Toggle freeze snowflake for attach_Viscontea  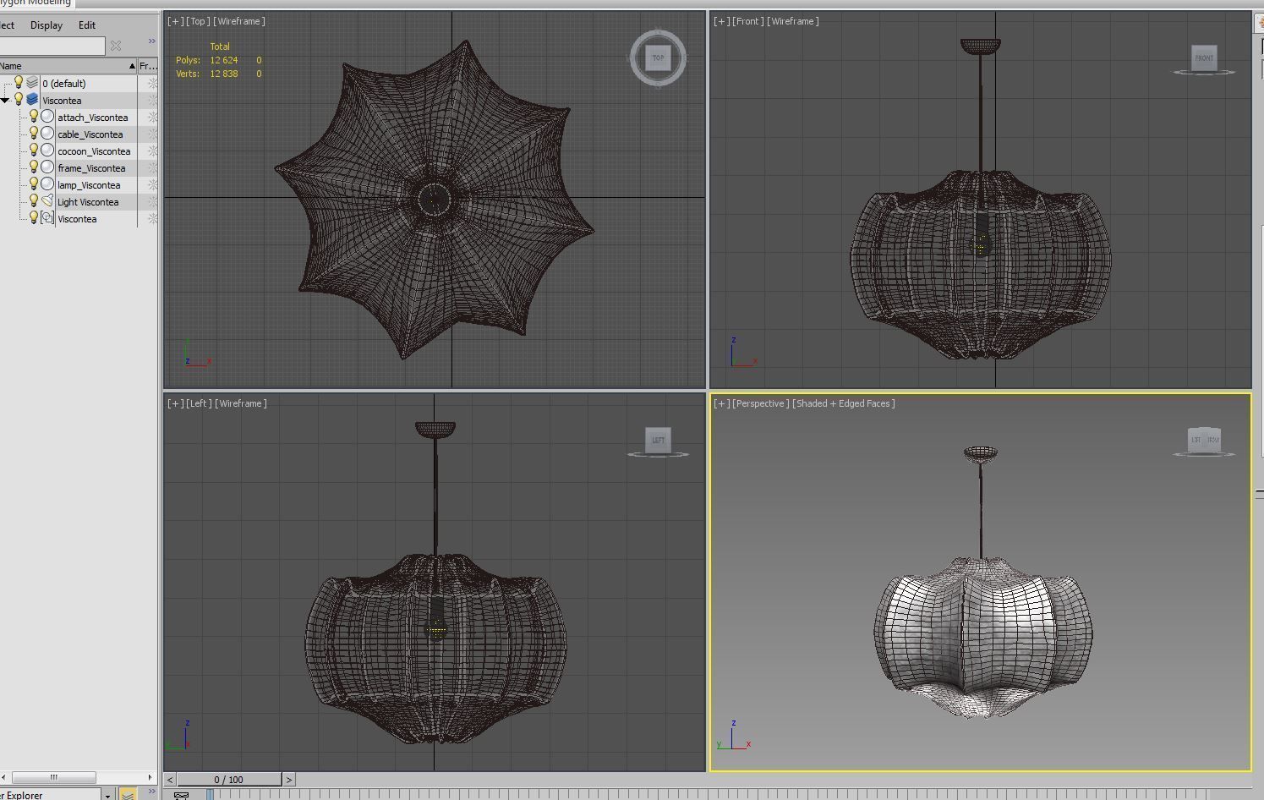(152, 117)
